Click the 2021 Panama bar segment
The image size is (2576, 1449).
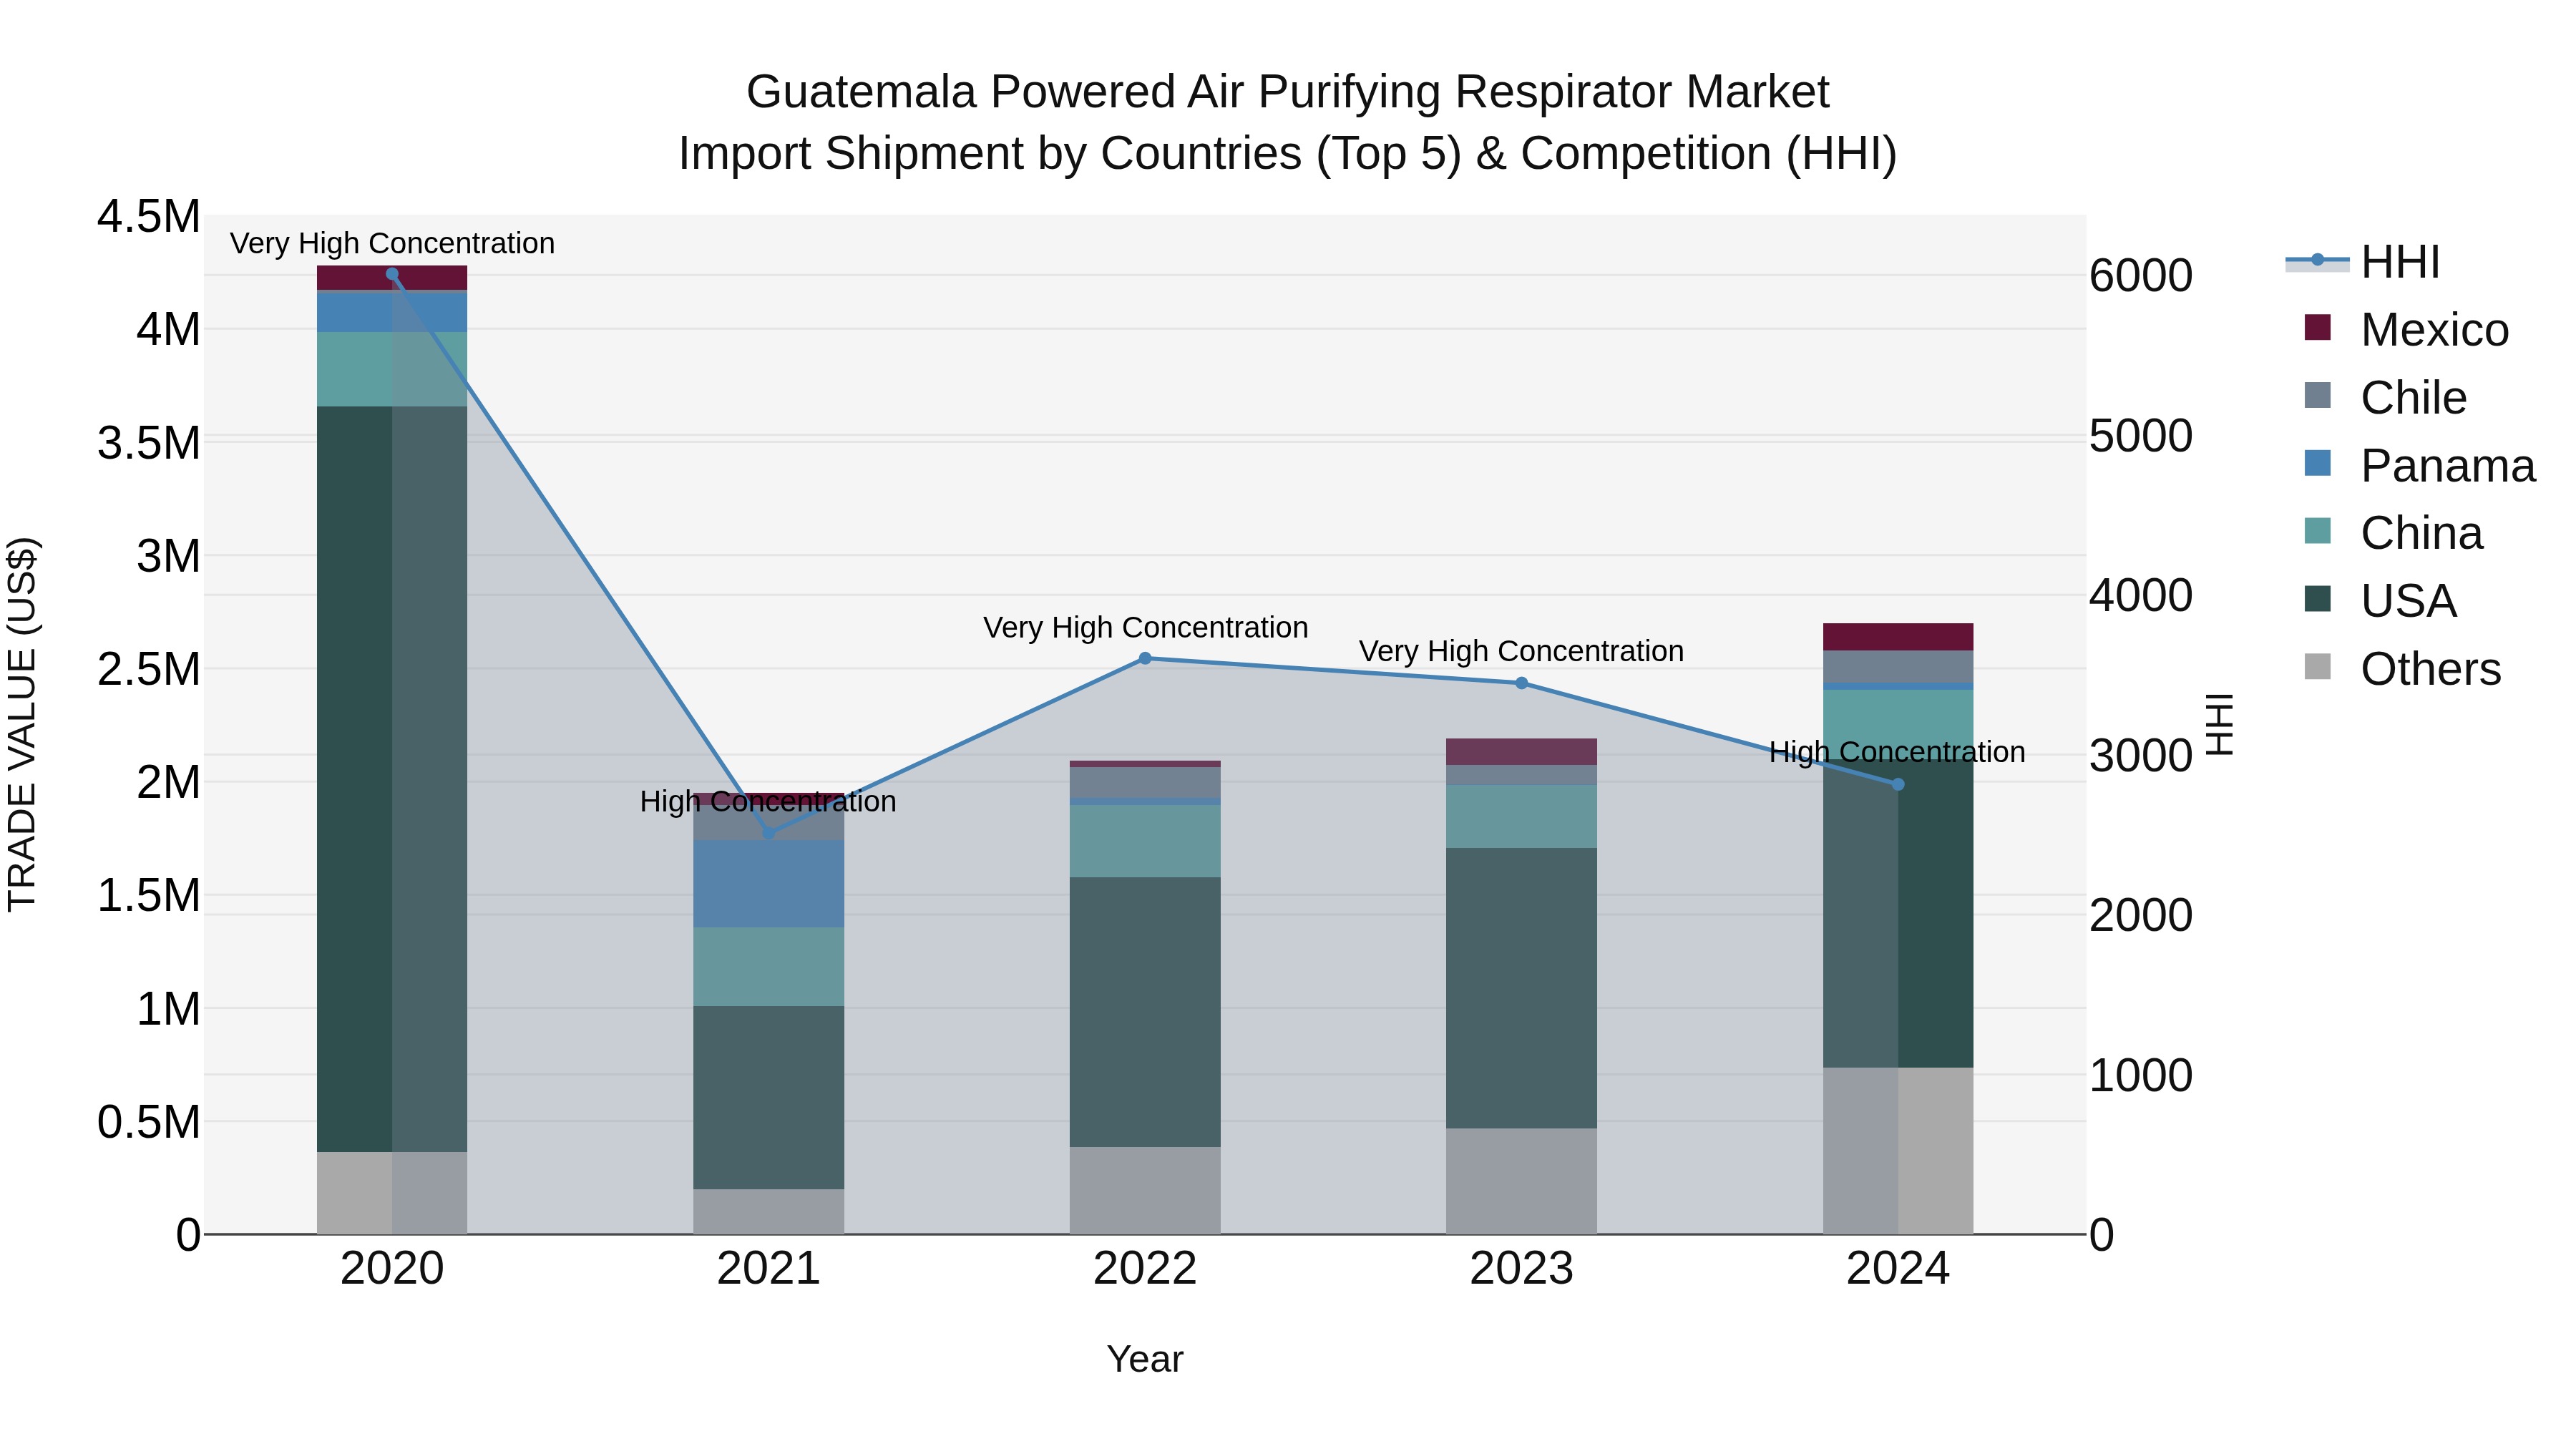tap(769, 884)
